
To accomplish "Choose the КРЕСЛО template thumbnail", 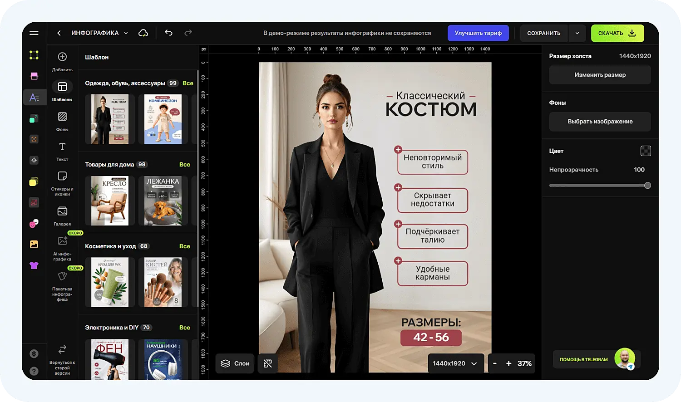I will coord(110,201).
